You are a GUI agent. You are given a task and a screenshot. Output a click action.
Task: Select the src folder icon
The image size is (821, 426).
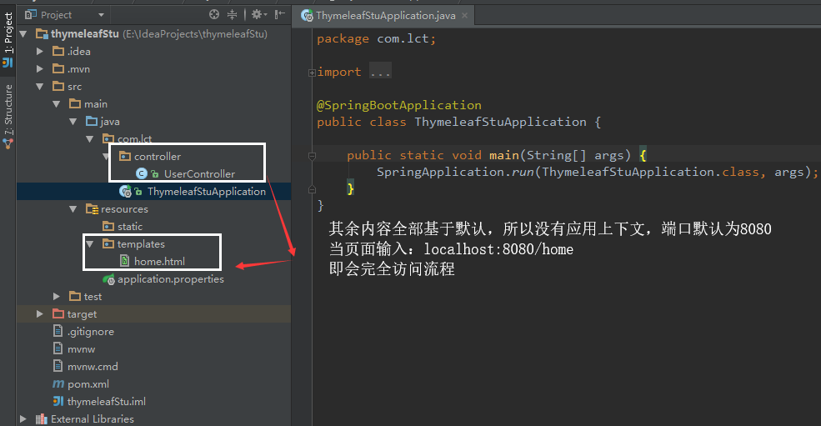point(58,87)
